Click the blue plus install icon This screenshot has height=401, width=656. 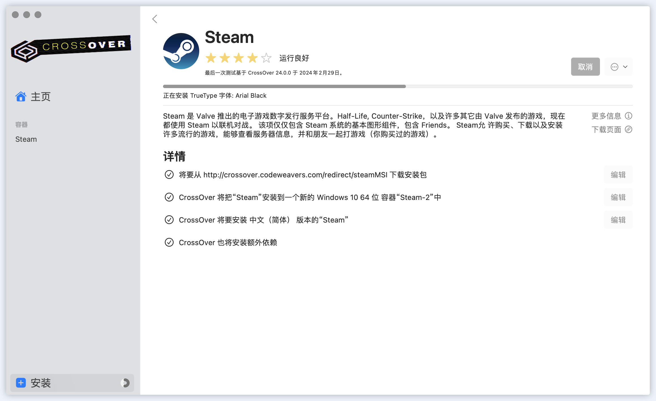[x=21, y=383]
